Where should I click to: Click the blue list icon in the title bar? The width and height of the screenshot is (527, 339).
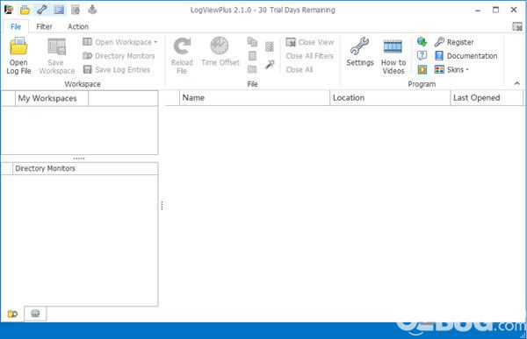click(x=59, y=10)
